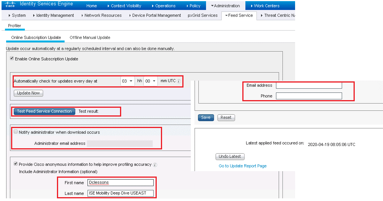
Task: Open pxGrid Services
Action: click(x=203, y=15)
